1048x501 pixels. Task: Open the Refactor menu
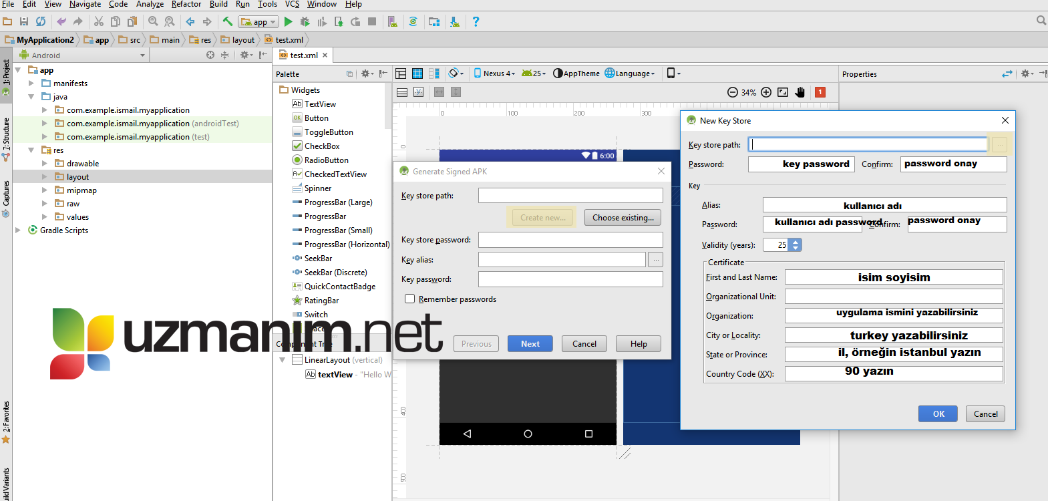(186, 4)
